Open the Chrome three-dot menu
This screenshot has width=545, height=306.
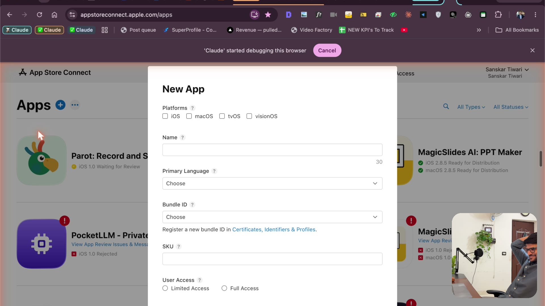(x=535, y=15)
